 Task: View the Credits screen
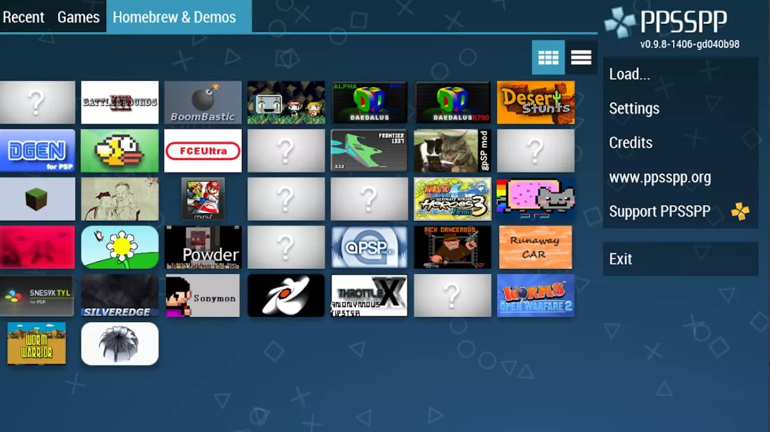click(630, 142)
